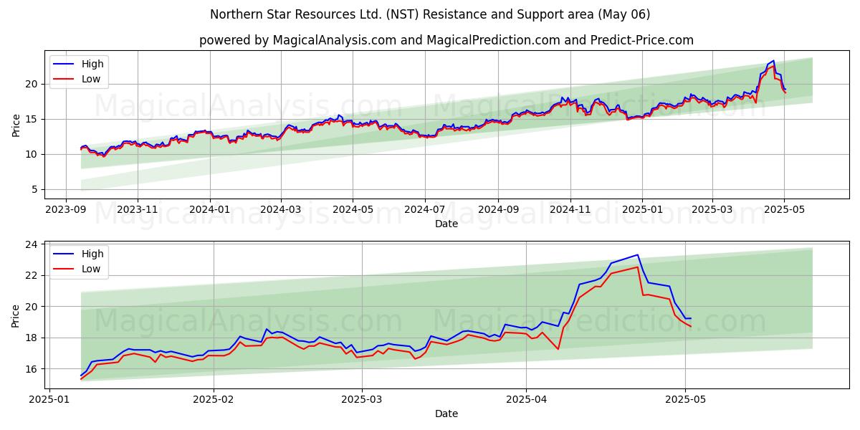
Task: Click the '2025-05' tick label on top chart
Action: (784, 209)
